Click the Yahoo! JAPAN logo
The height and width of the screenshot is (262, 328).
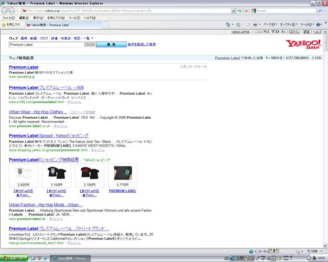[x=304, y=44]
